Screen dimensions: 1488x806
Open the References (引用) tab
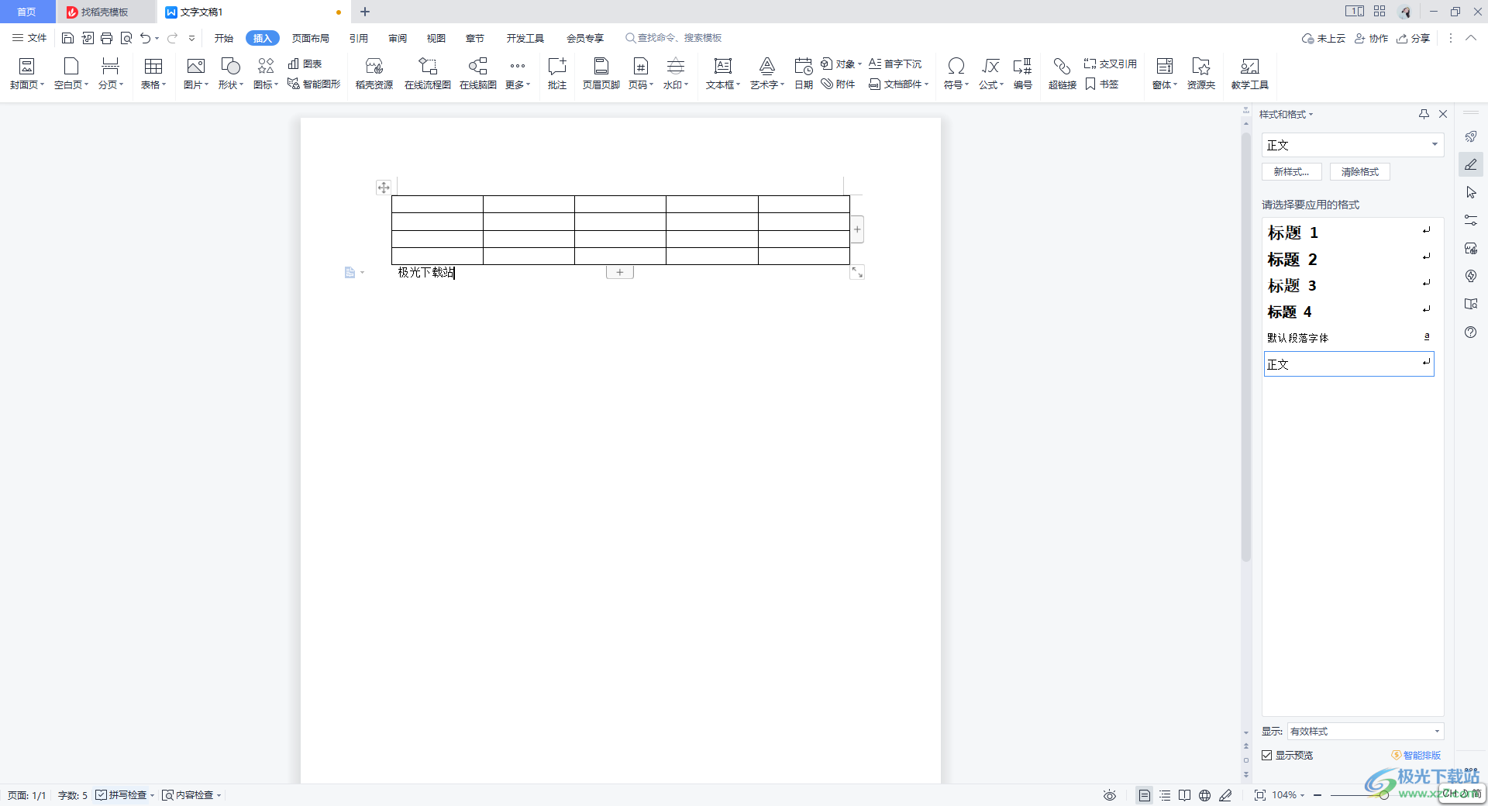pyautogui.click(x=358, y=38)
